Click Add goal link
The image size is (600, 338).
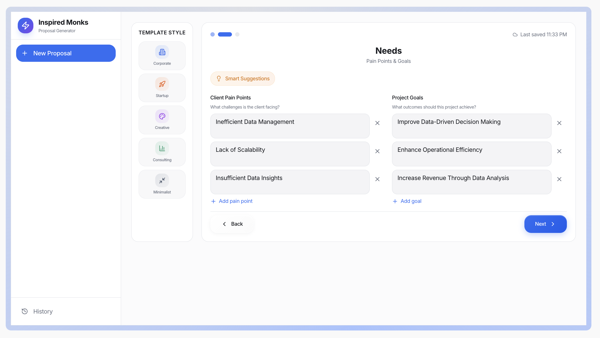point(407,201)
